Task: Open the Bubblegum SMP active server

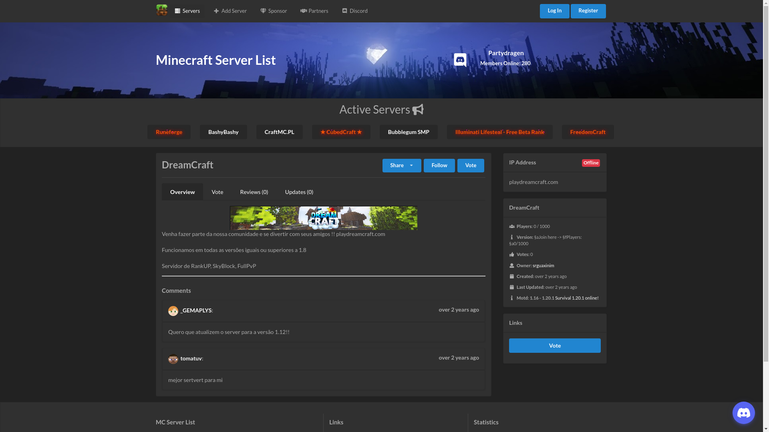Action: click(409, 132)
